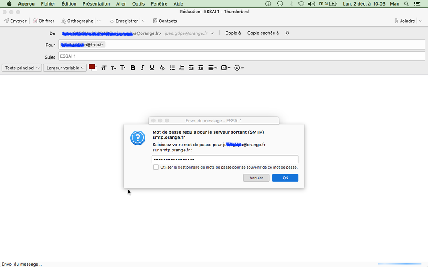The width and height of the screenshot is (428, 267).
Task: Open the Largeur variable font dropdown
Action: [x=65, y=68]
